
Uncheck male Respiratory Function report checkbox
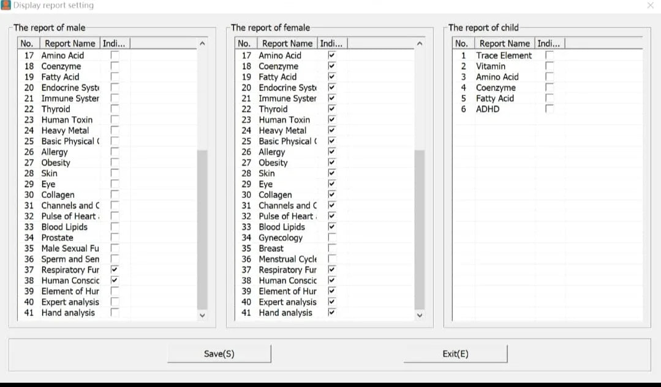pyautogui.click(x=115, y=270)
